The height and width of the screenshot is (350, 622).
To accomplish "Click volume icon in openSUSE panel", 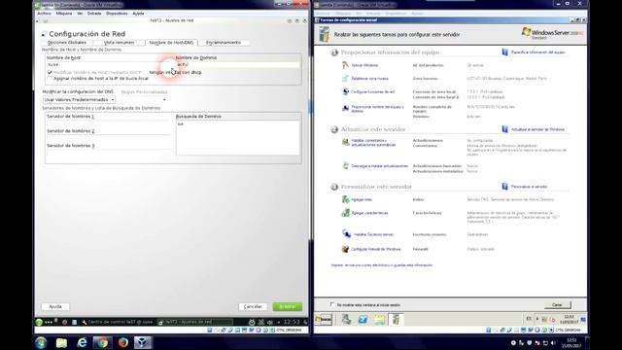I will [x=270, y=322].
